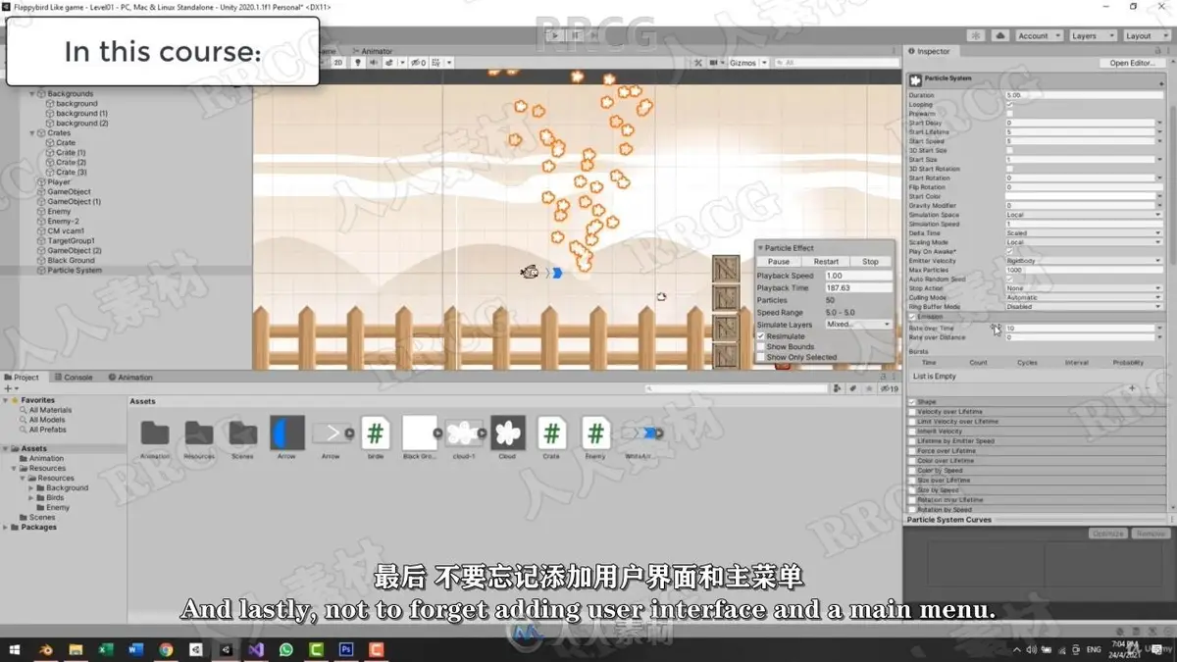Toggle the 2D view mode button
This screenshot has width=1177, height=662.
pyautogui.click(x=338, y=63)
